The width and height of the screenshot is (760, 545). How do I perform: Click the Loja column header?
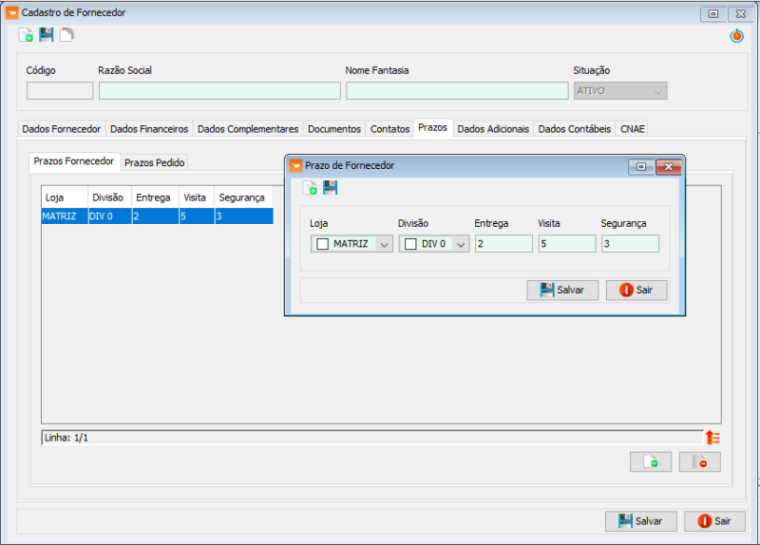tap(65, 197)
